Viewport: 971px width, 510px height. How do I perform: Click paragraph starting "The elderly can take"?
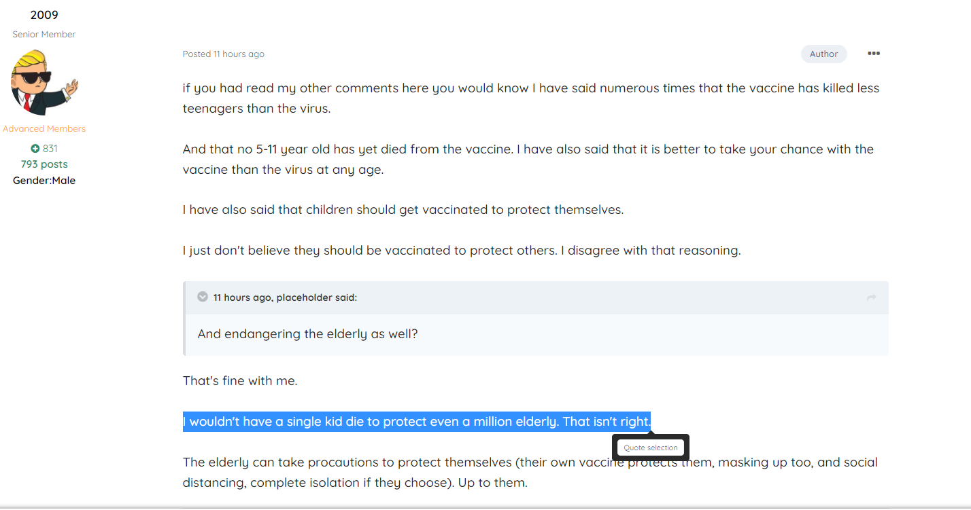click(530, 462)
